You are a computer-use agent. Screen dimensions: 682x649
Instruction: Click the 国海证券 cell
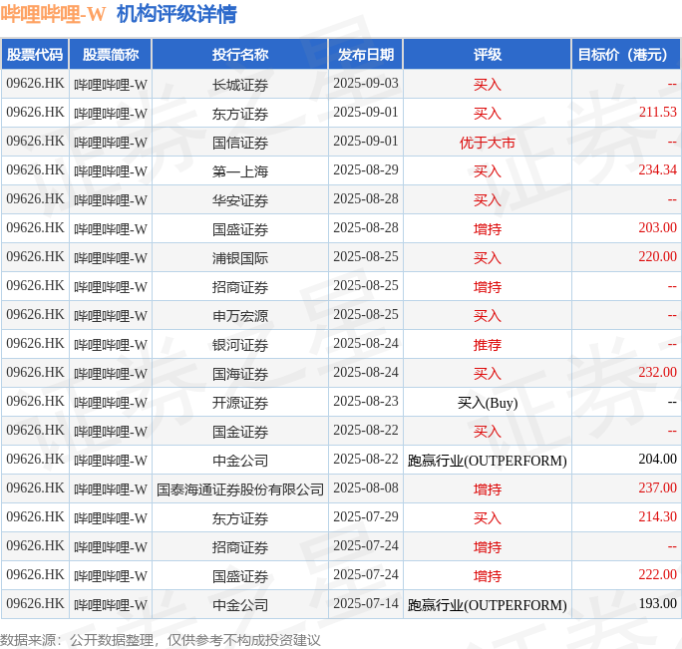[x=240, y=374]
